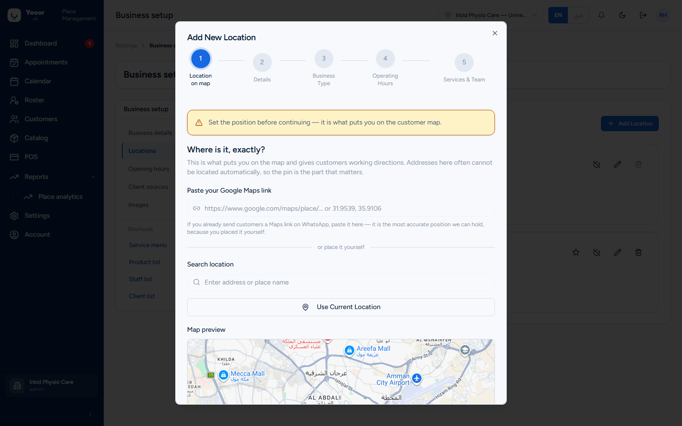Click Irbid Physio Care admin profile card
The height and width of the screenshot is (426, 682).
click(x=52, y=386)
